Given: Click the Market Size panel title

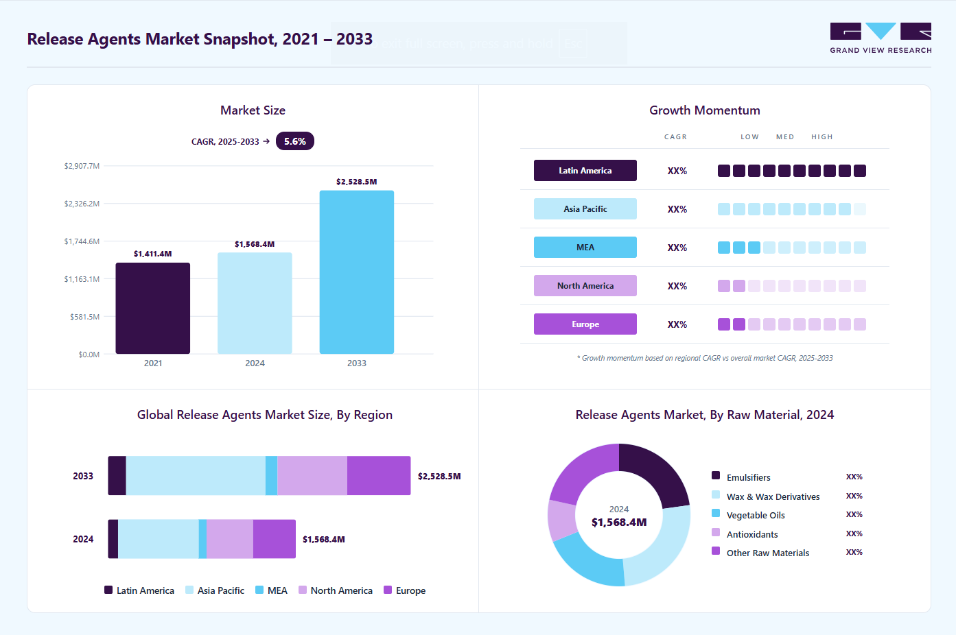Looking at the screenshot, I should pos(253,110).
